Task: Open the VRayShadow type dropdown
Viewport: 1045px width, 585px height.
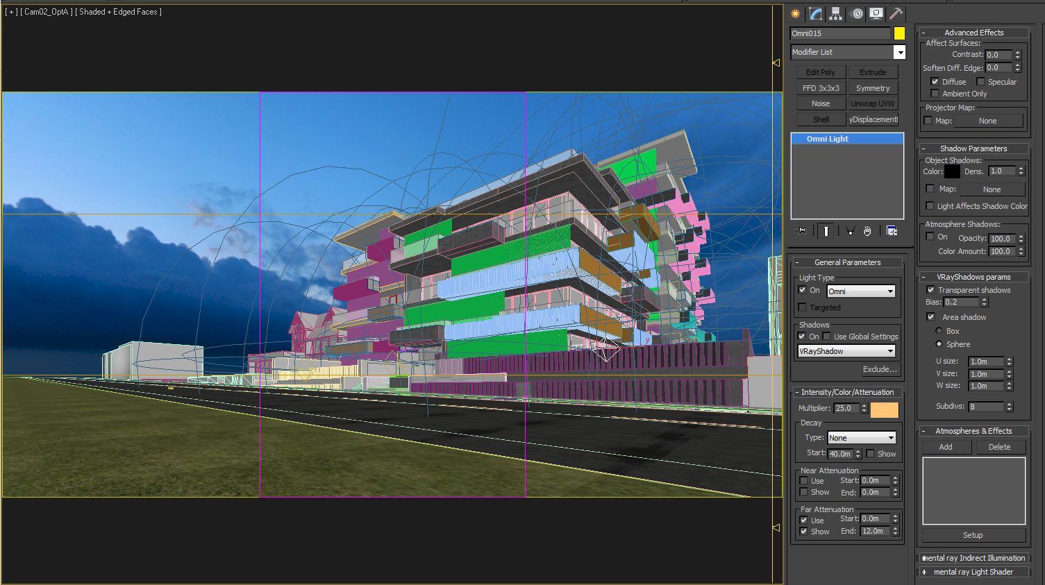Action: click(846, 351)
